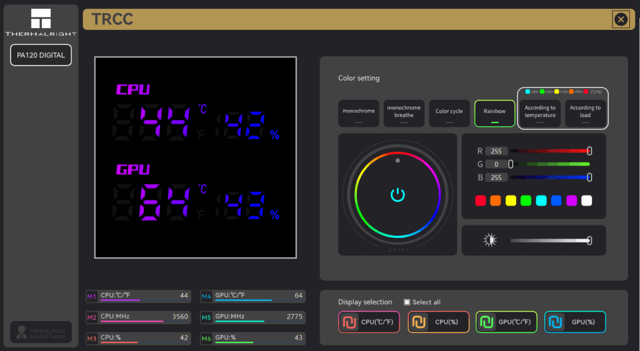Viewport: 640px width, 351px height.
Task: Click the brightness sun icon
Action: (490, 240)
